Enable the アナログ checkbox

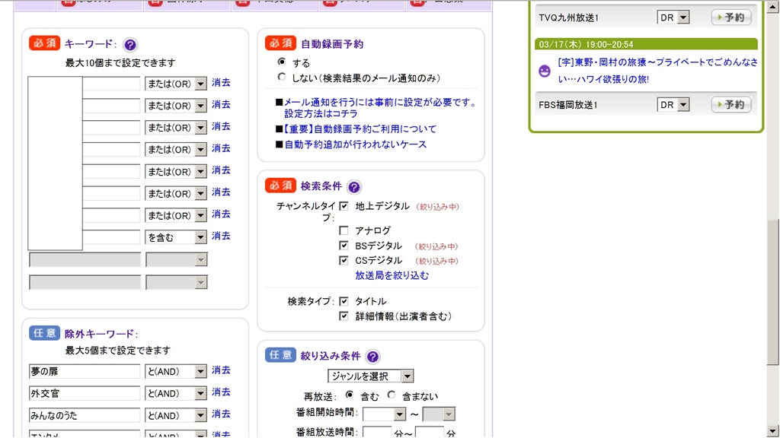[344, 230]
